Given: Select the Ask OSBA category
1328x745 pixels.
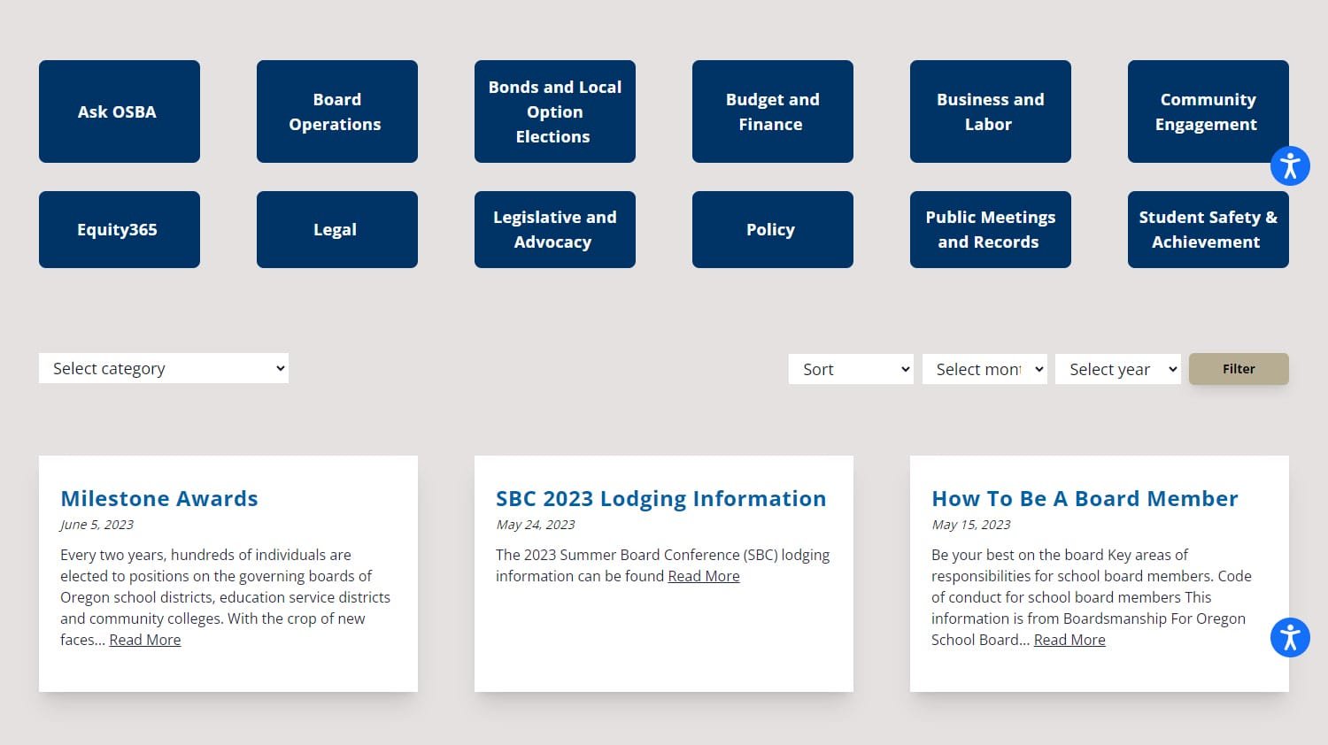Looking at the screenshot, I should [x=119, y=111].
